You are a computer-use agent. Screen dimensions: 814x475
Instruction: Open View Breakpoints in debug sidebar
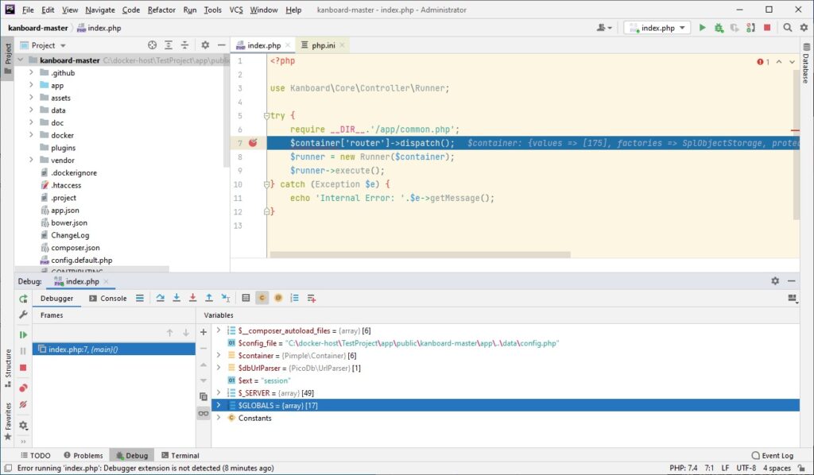(23, 388)
